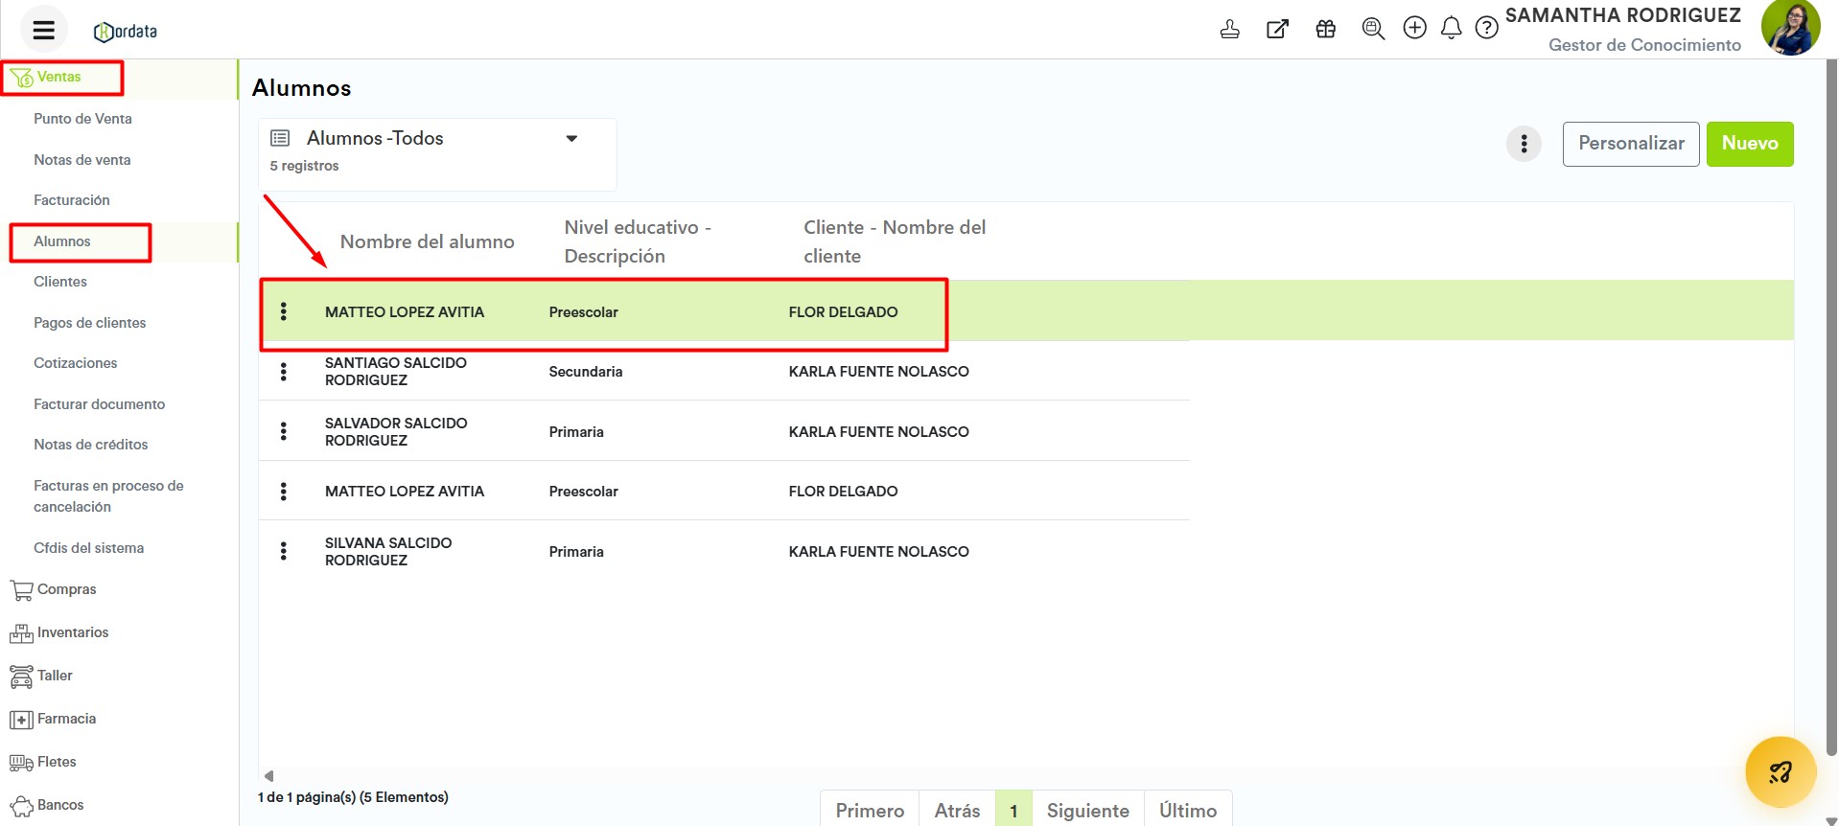
Task: Expand the Farmacia module
Action: [66, 719]
